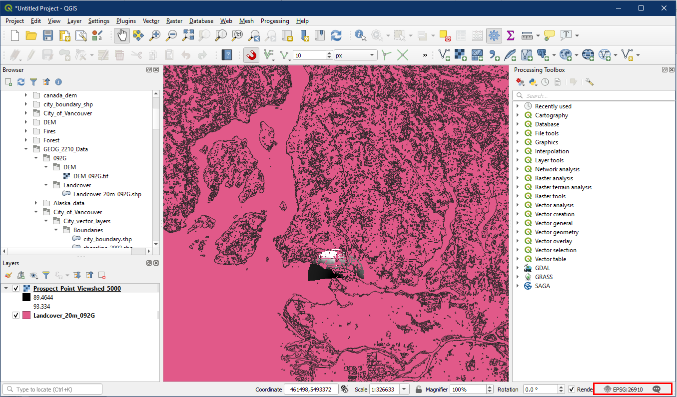Open the Identify Features tool
This screenshot has width=677, height=397.
(360, 35)
